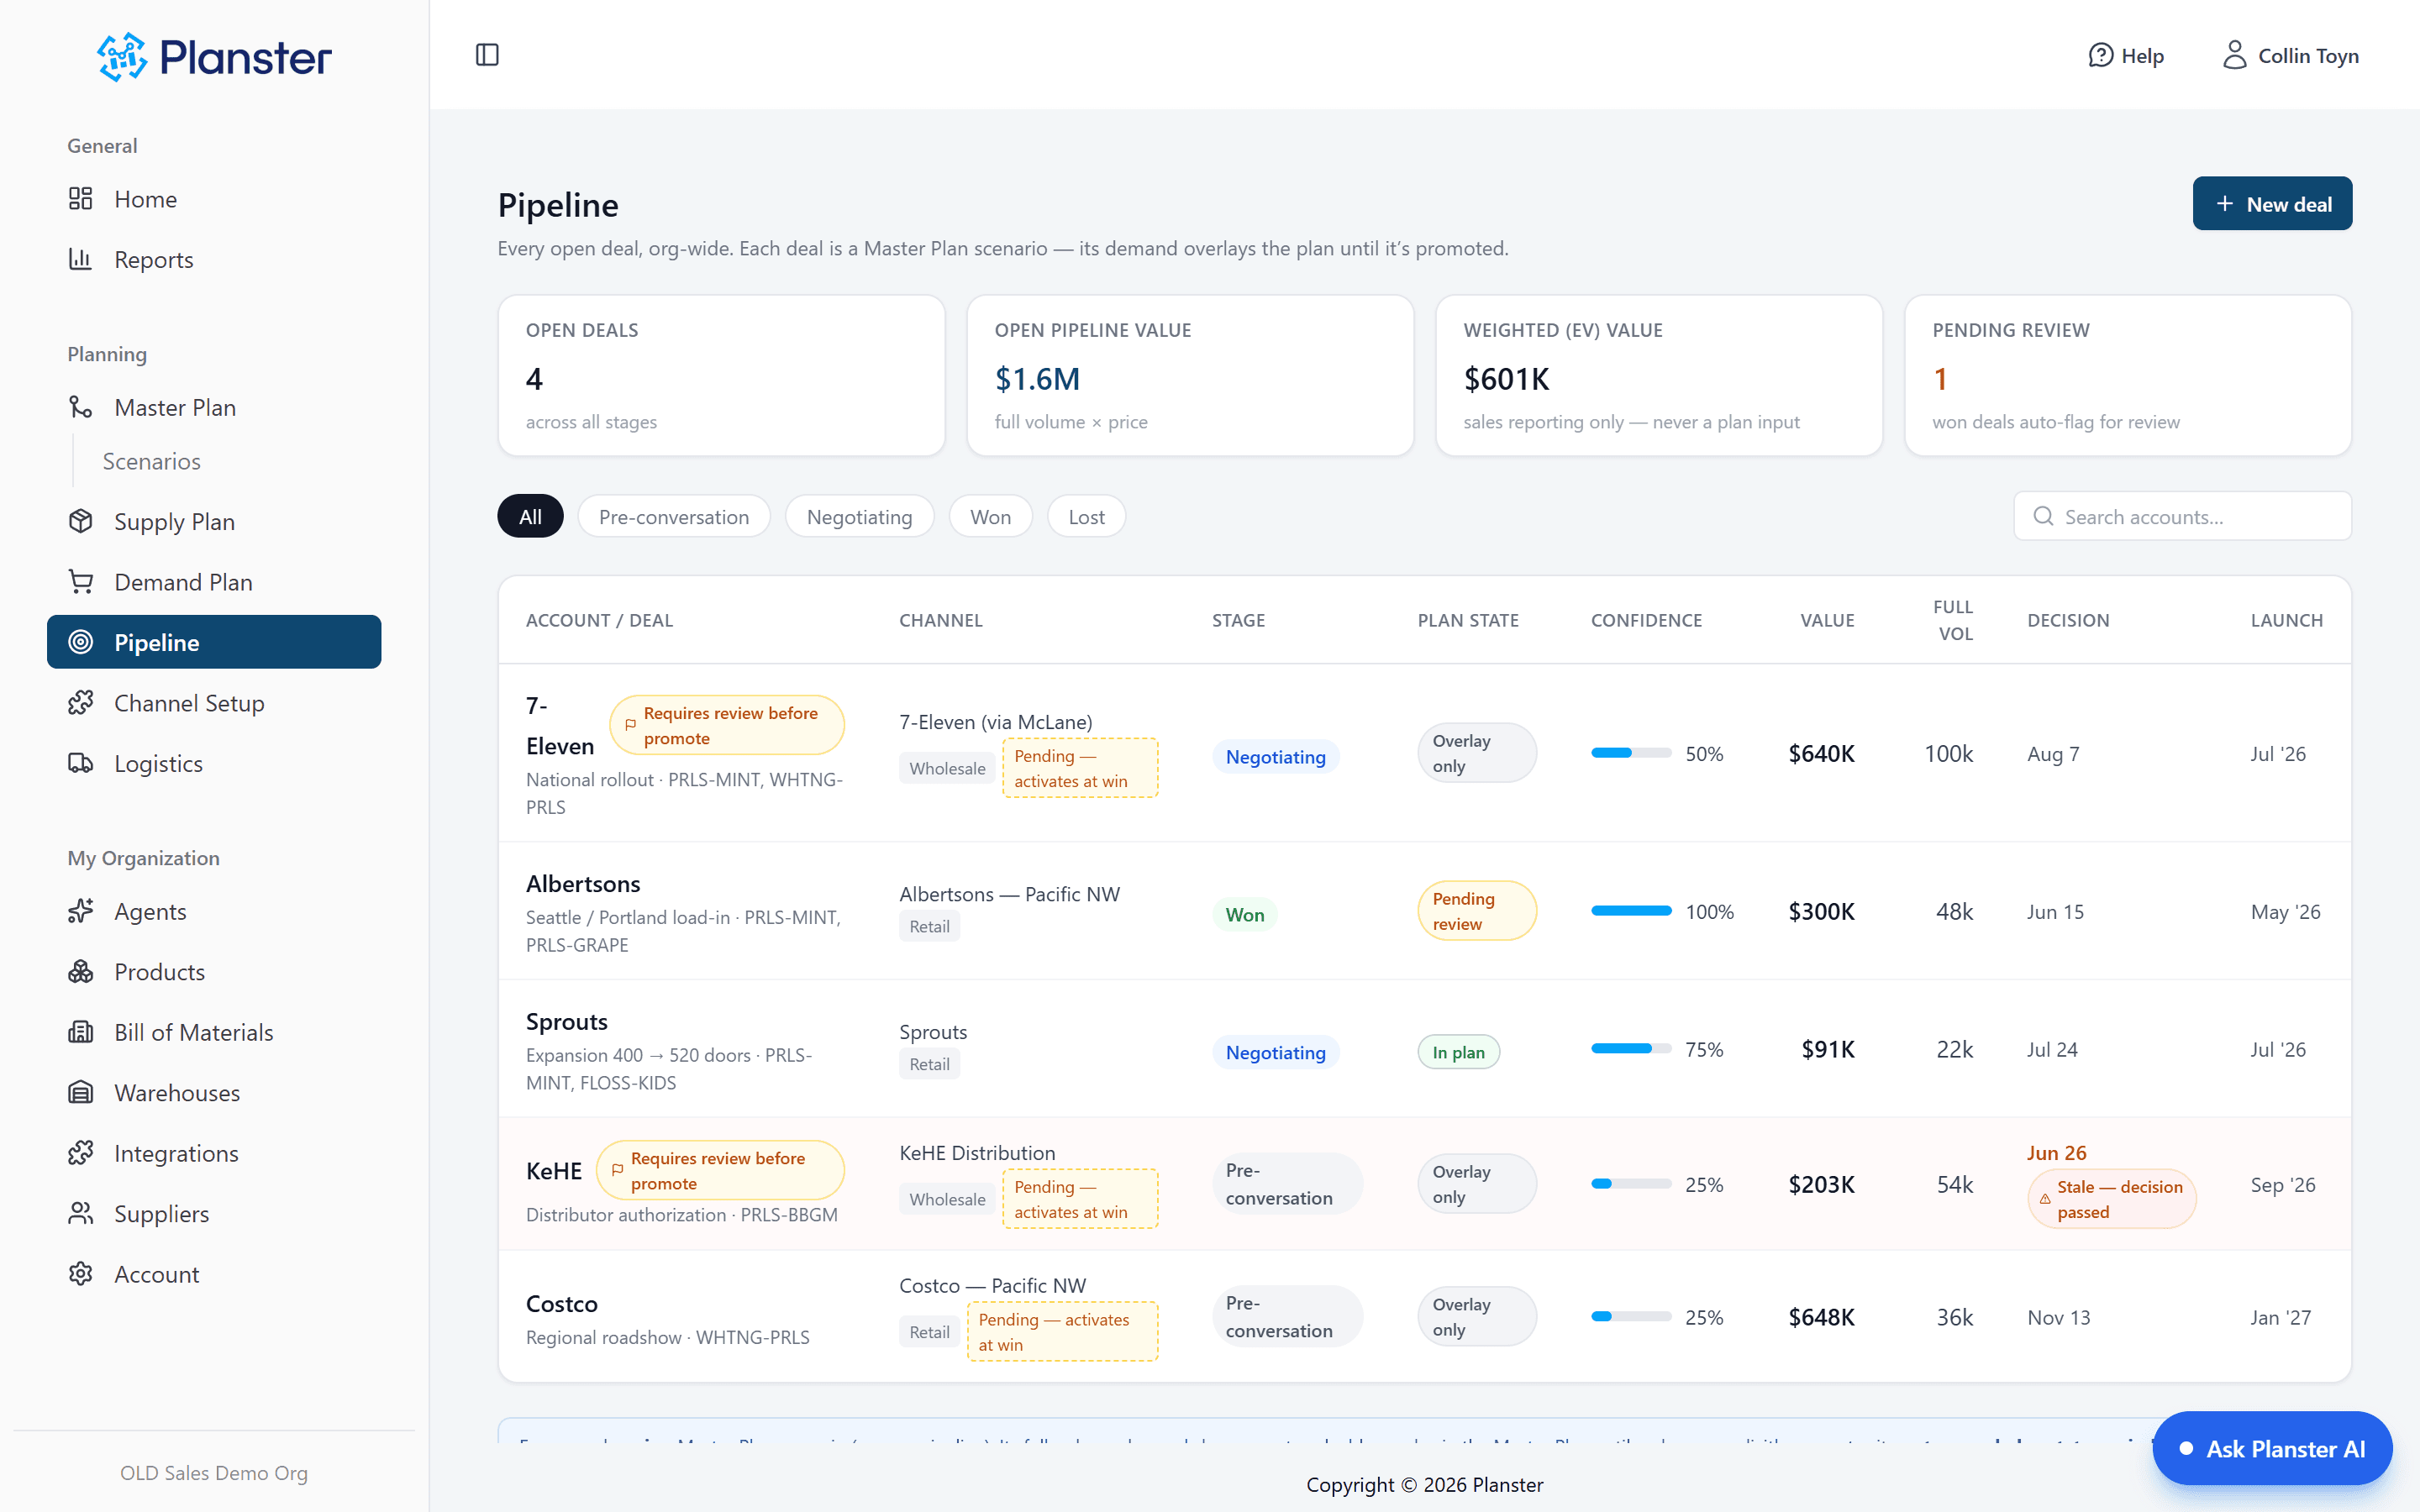Click Sprouts In plan badge
Screen dimensions: 2420x1512
coord(1458,1052)
